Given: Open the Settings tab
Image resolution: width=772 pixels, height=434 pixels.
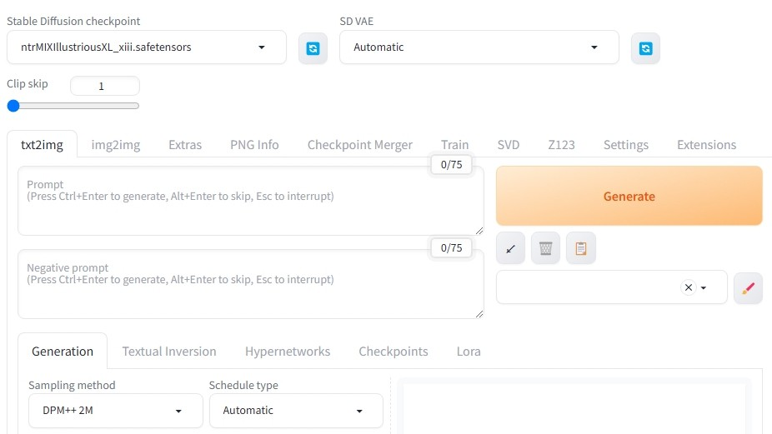Looking at the screenshot, I should (626, 145).
